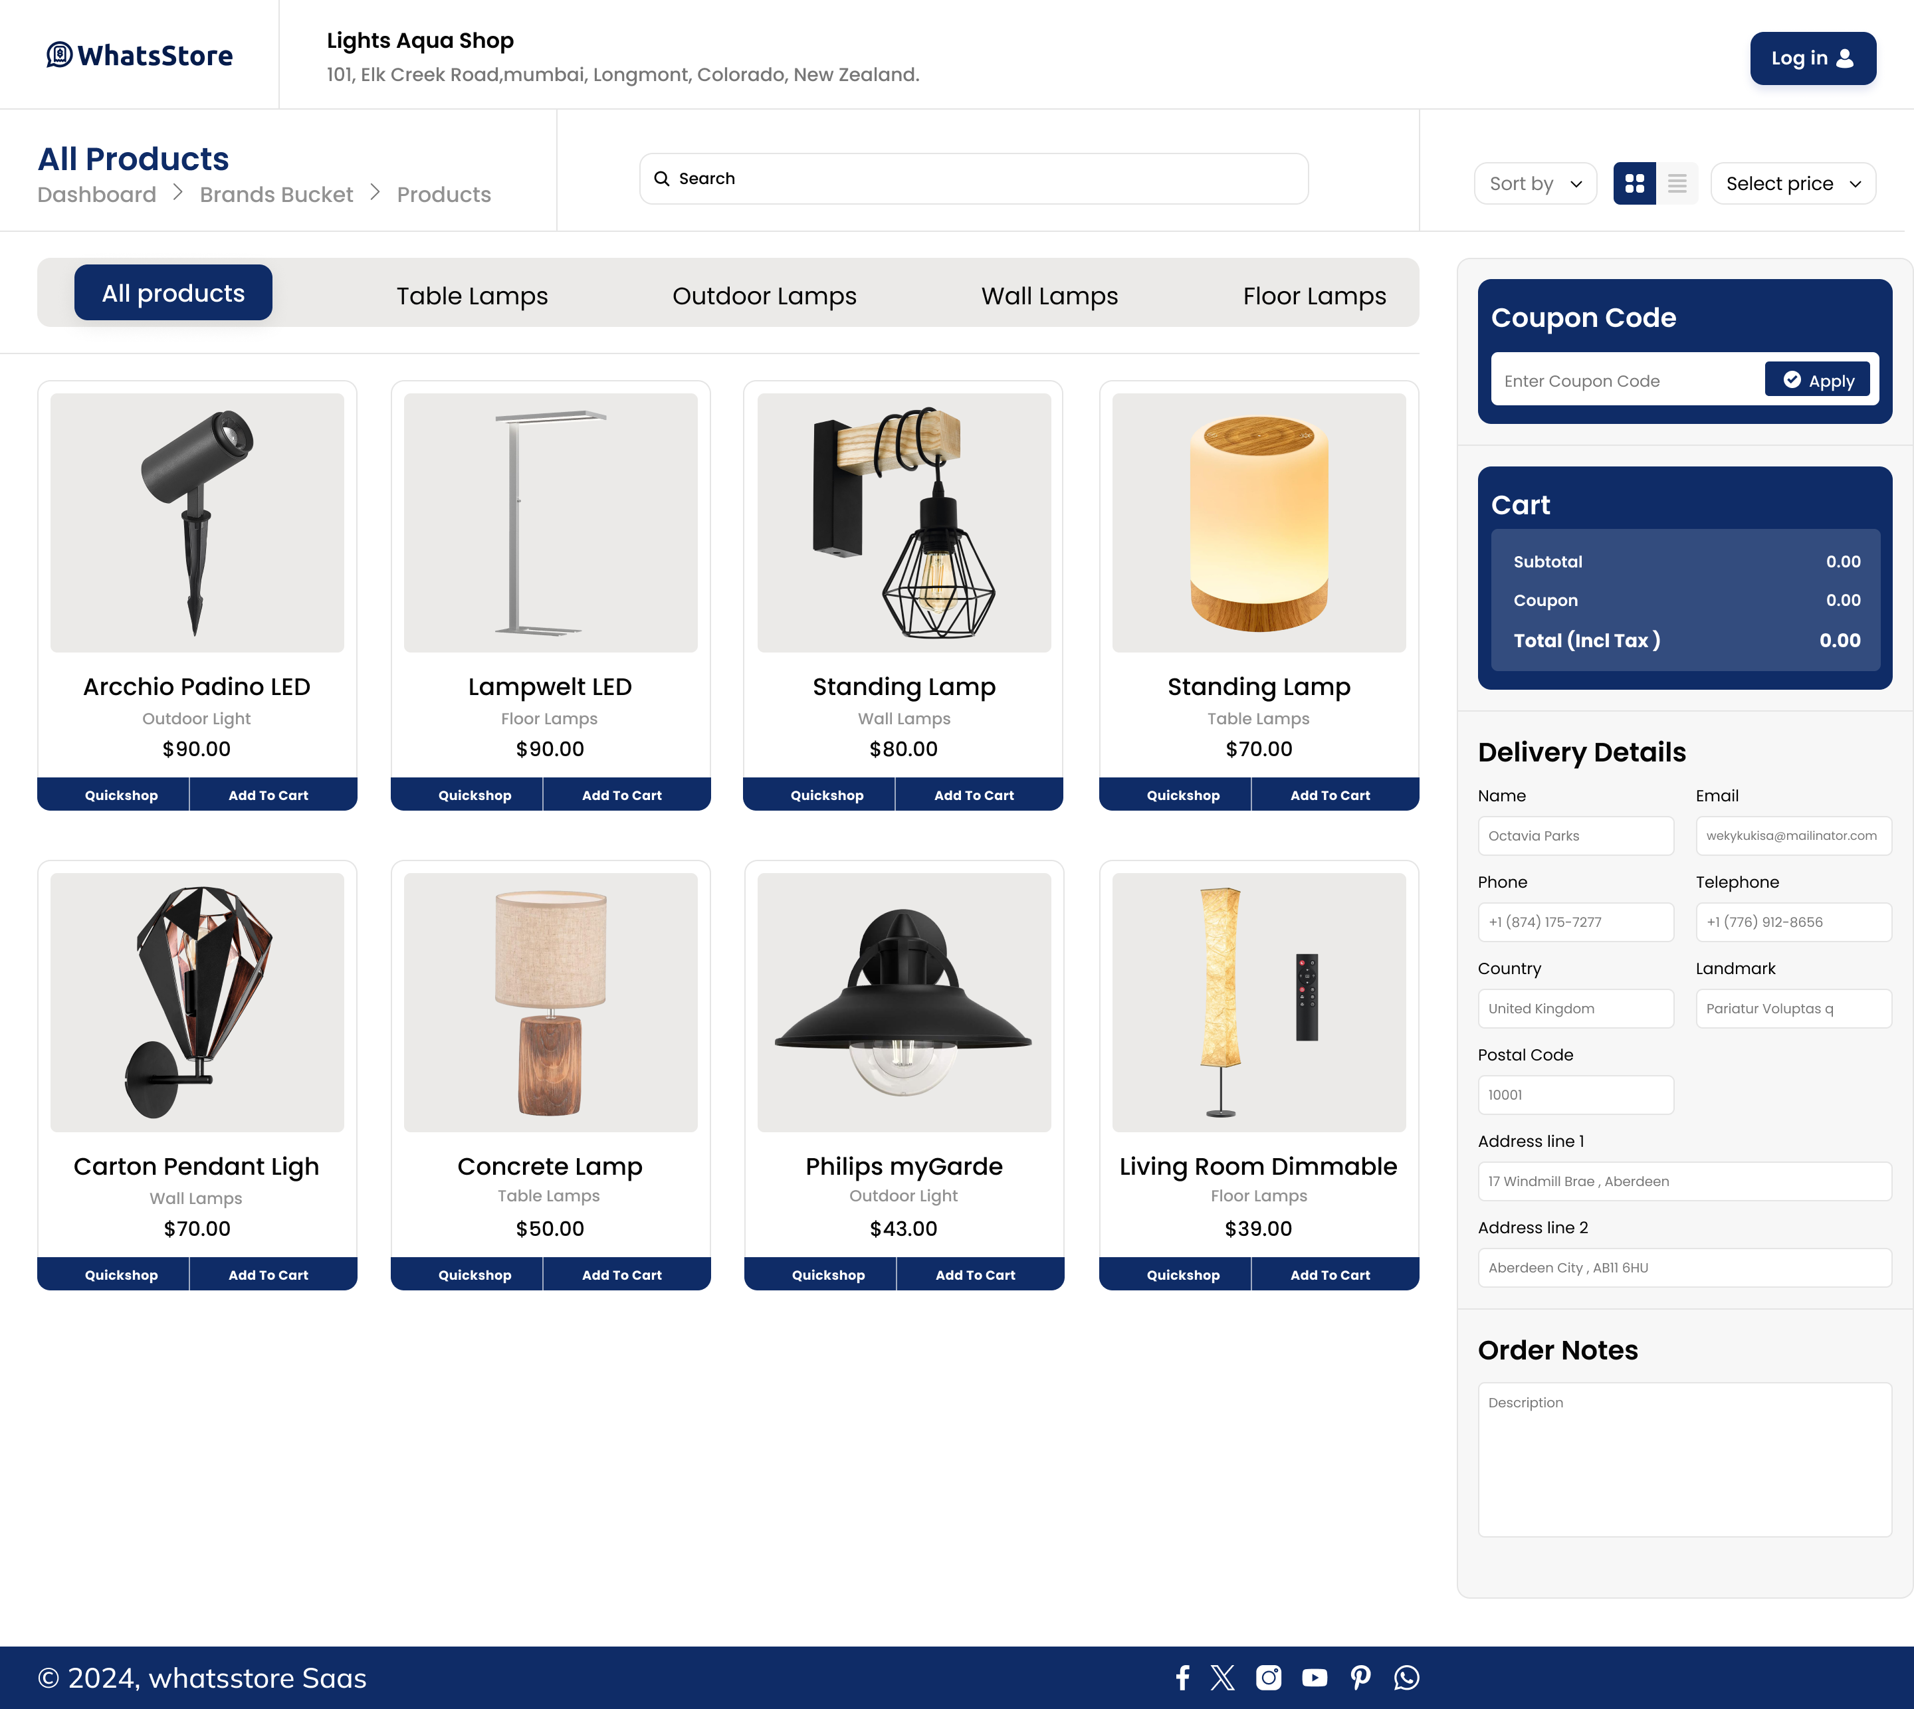Expand the Select price dropdown

pos(1792,183)
